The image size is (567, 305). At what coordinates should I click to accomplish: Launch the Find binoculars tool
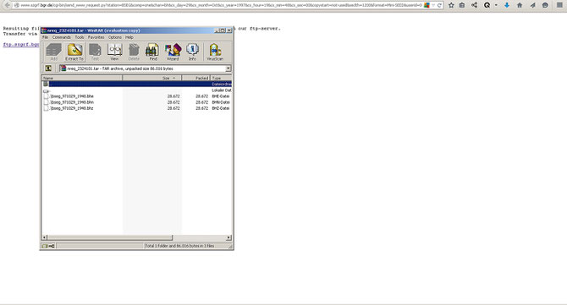(x=152, y=52)
